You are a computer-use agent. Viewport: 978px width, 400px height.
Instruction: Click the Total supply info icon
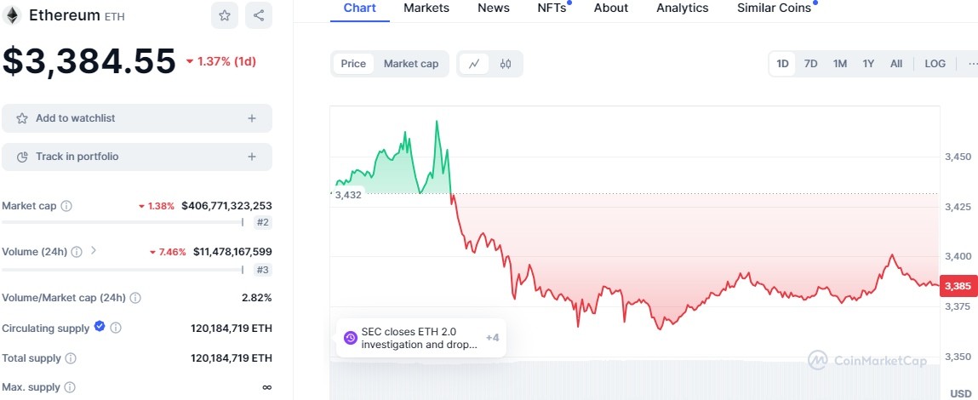(x=71, y=358)
